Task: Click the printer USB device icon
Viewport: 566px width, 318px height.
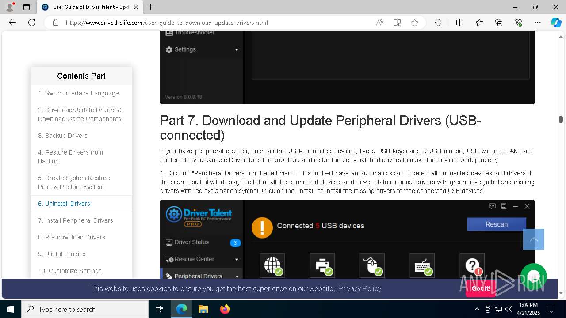Action: click(322, 265)
